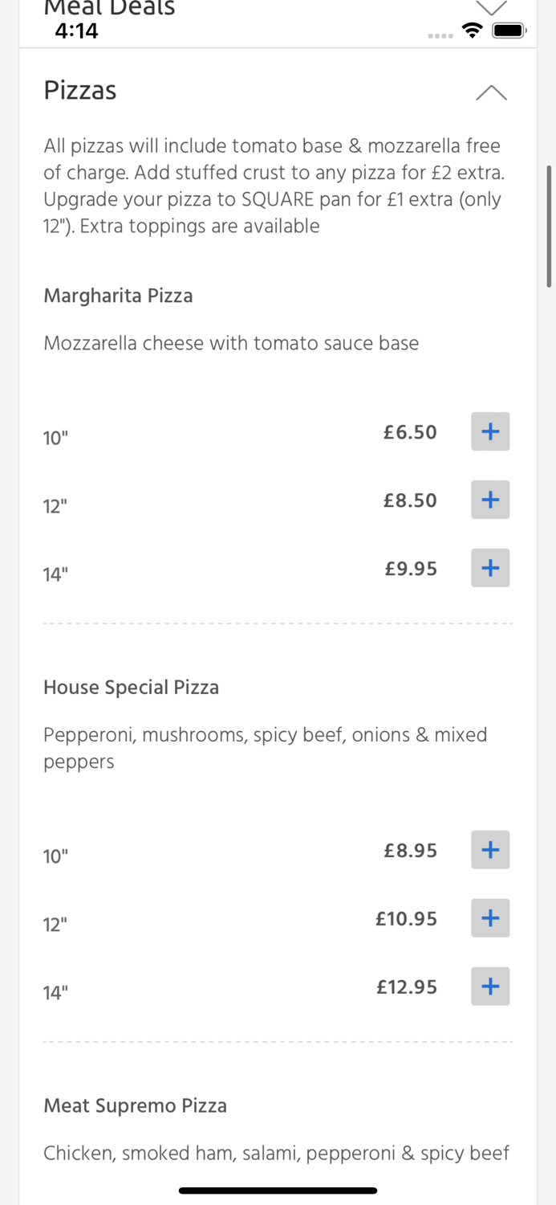556x1205 pixels.
Task: Add 10" Margharita Pizza to order
Action: pyautogui.click(x=489, y=431)
